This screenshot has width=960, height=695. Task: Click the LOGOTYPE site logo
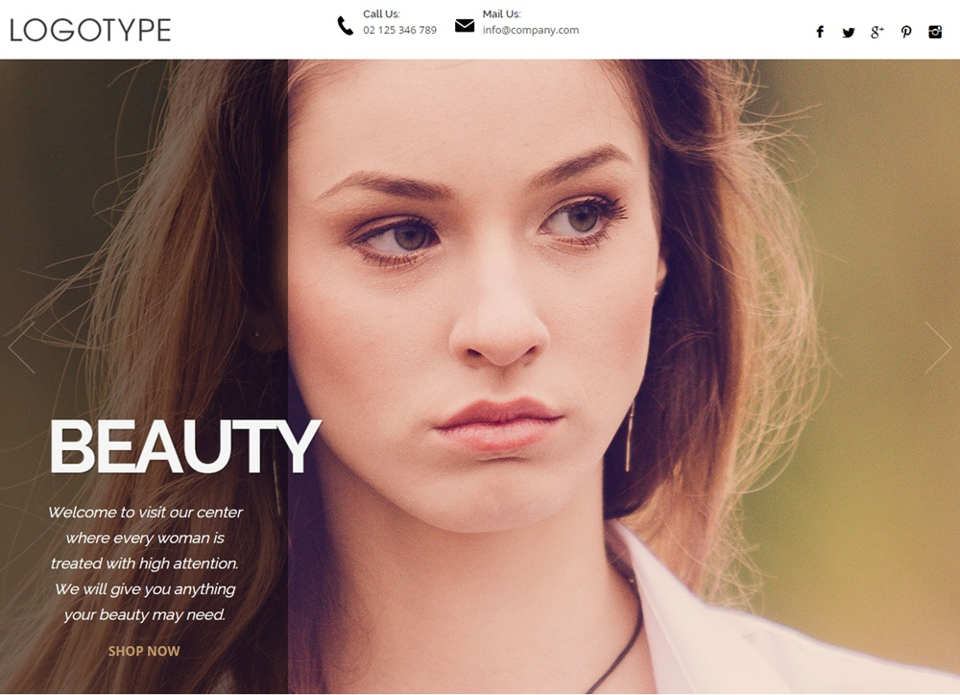(x=90, y=30)
